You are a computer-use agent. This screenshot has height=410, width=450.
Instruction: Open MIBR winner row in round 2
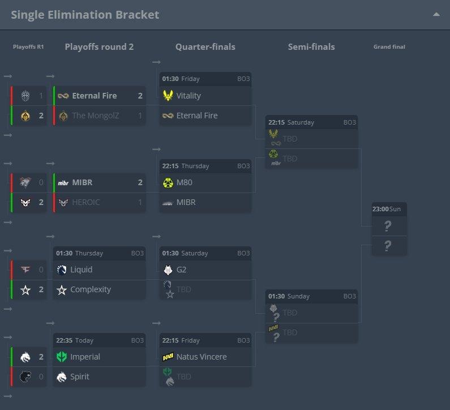click(x=99, y=182)
